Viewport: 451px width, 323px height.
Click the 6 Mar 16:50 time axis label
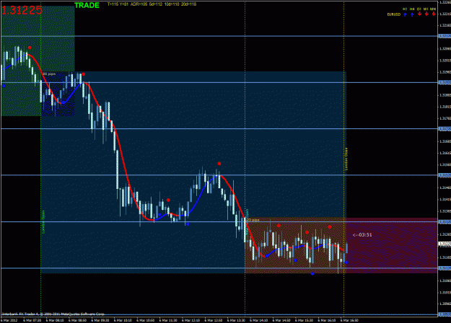click(349, 320)
